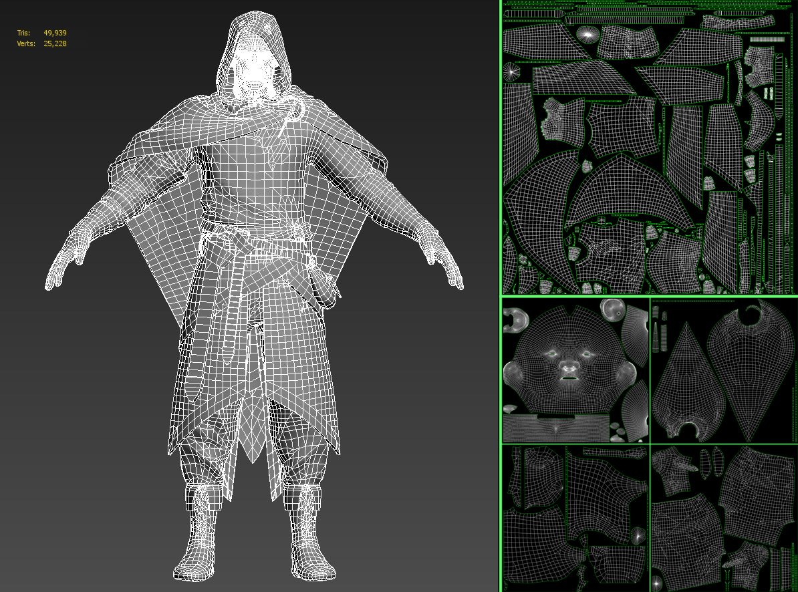Click the "Tris:" statistics label
The height and width of the screenshot is (592, 798).
coord(23,33)
